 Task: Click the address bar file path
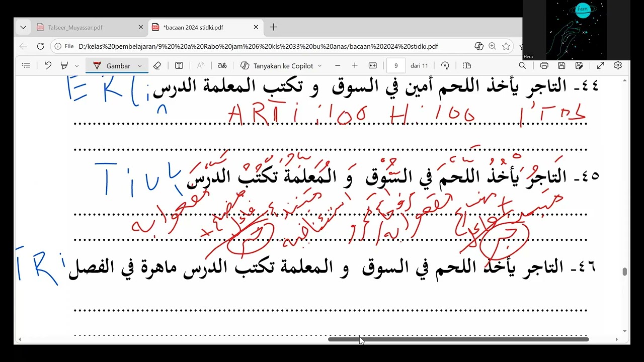258,46
